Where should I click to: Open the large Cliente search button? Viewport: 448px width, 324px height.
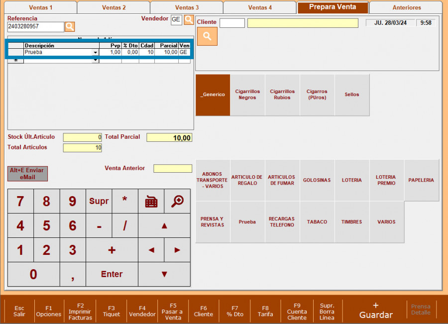click(x=207, y=36)
